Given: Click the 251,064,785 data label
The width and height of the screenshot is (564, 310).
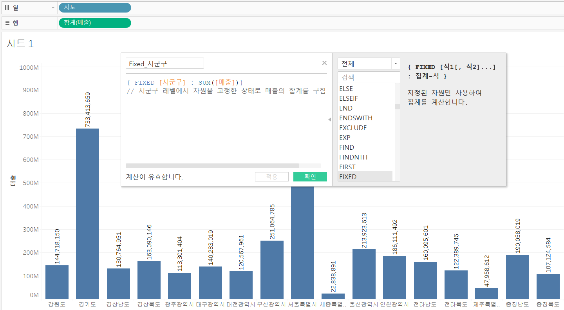Looking at the screenshot, I should [x=272, y=221].
